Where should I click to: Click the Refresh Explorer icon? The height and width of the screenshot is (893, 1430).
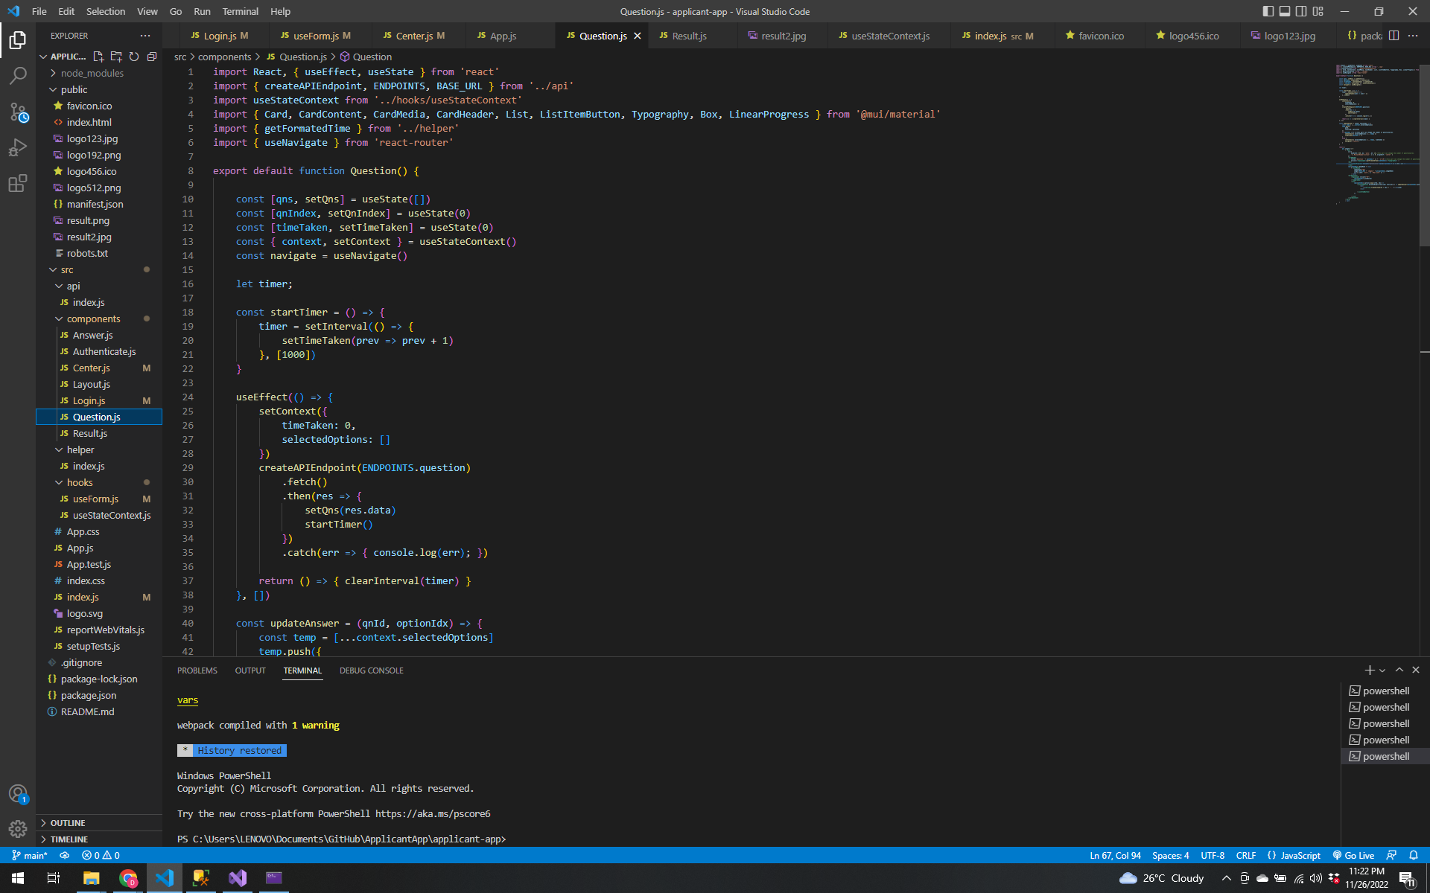134,57
